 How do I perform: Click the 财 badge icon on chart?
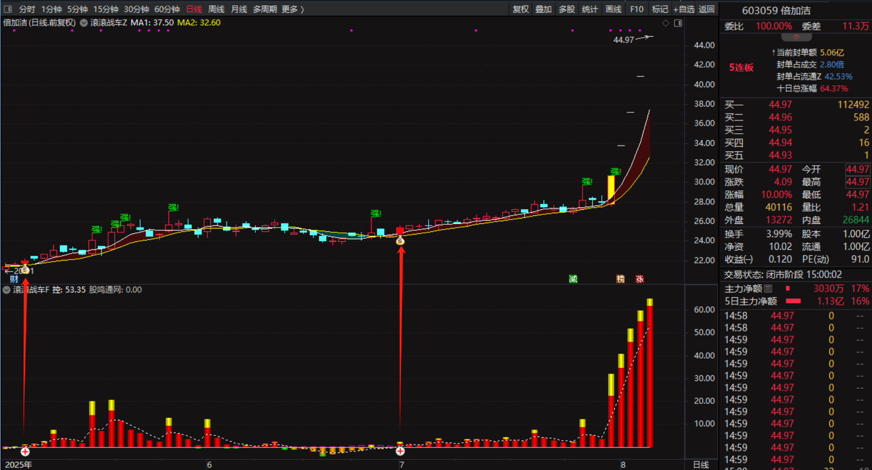pyautogui.click(x=14, y=279)
